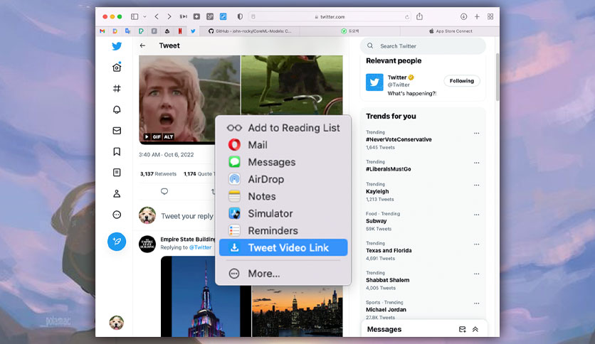
Task: Switch to the GitHub CoreML-Models tab
Action: pos(250,31)
